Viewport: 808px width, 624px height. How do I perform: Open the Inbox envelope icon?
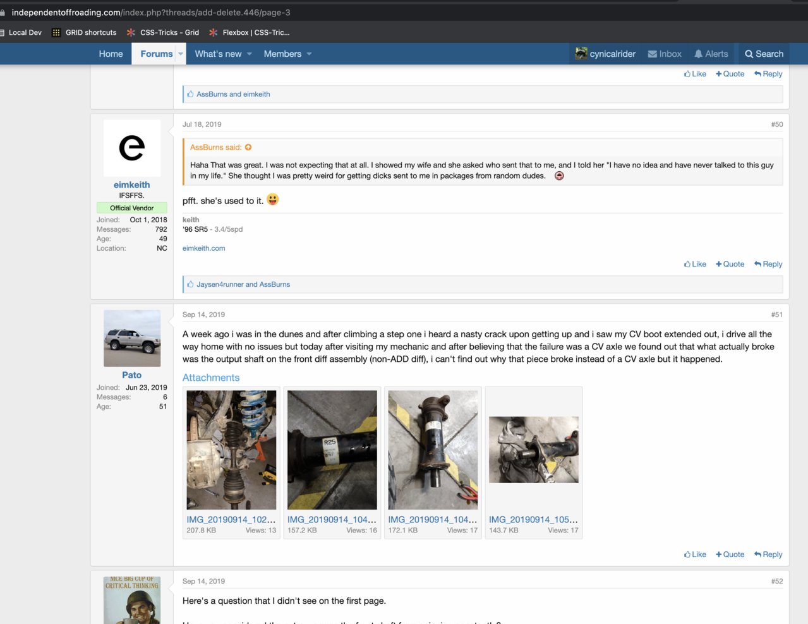[x=653, y=54]
